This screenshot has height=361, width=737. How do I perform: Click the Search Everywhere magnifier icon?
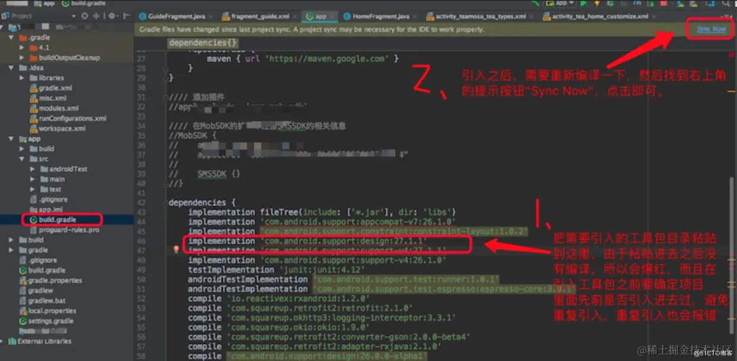click(x=727, y=4)
